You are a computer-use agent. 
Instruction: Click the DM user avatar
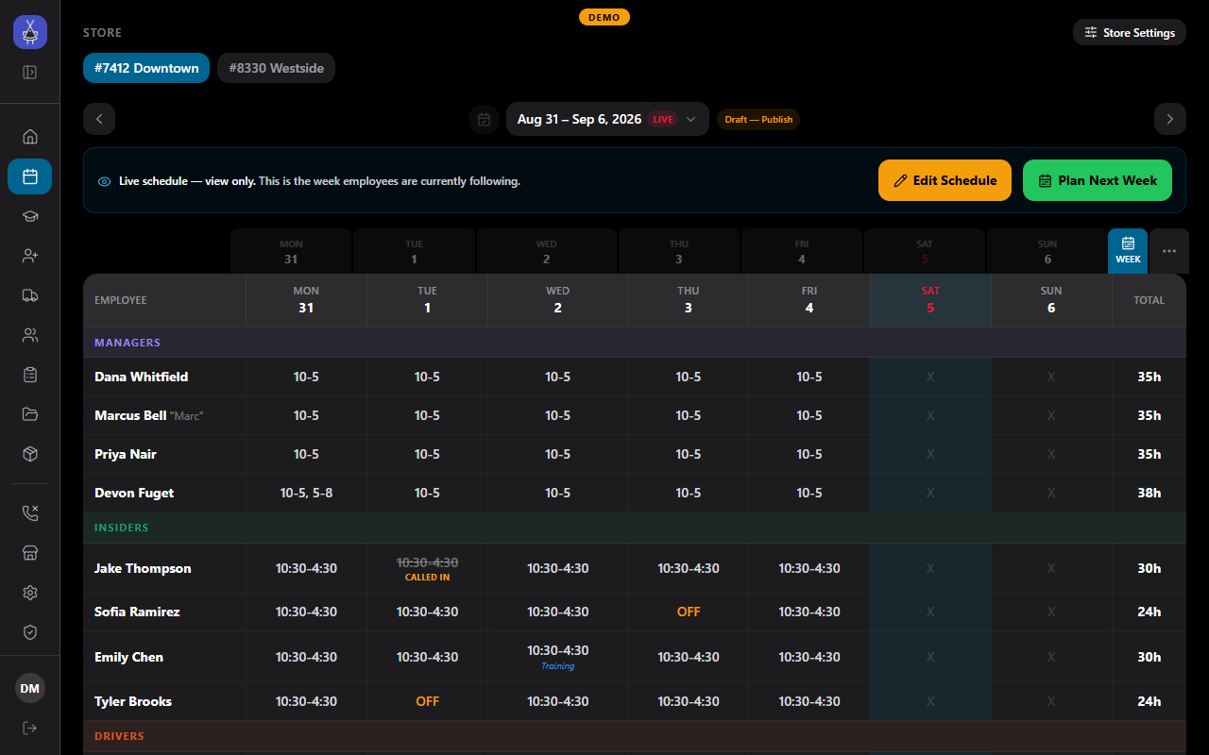[x=30, y=689]
